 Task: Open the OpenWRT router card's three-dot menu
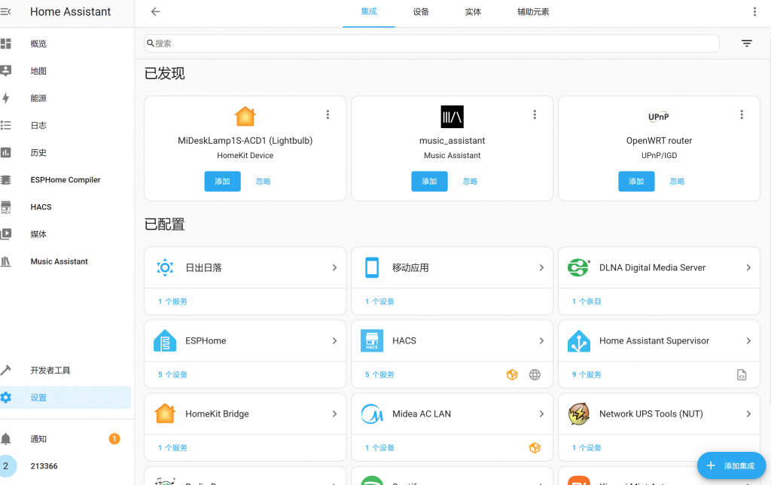[x=742, y=114]
